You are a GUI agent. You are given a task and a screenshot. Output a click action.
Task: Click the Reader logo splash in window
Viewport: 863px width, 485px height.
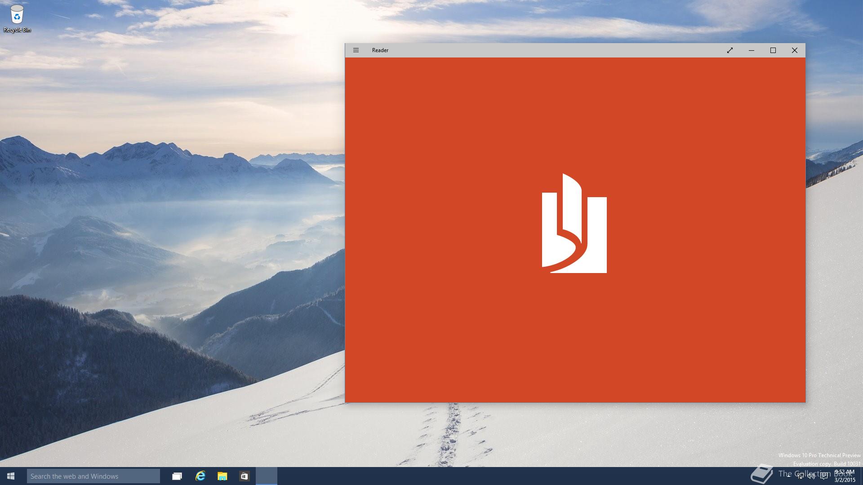[x=574, y=223]
